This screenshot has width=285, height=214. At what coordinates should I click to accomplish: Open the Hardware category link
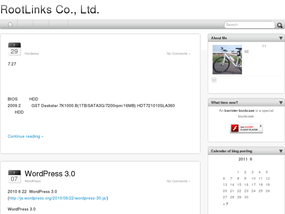(x=32, y=53)
